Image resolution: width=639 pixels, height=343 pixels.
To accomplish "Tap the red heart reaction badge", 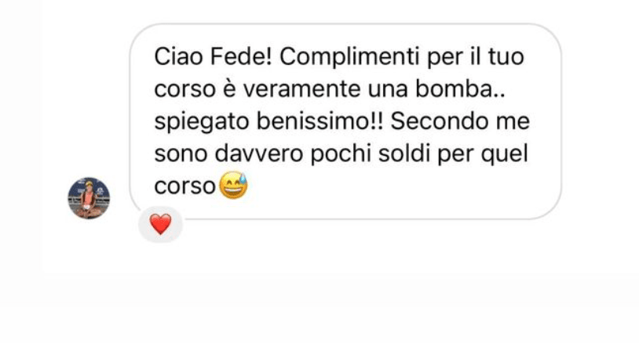I will click(161, 224).
